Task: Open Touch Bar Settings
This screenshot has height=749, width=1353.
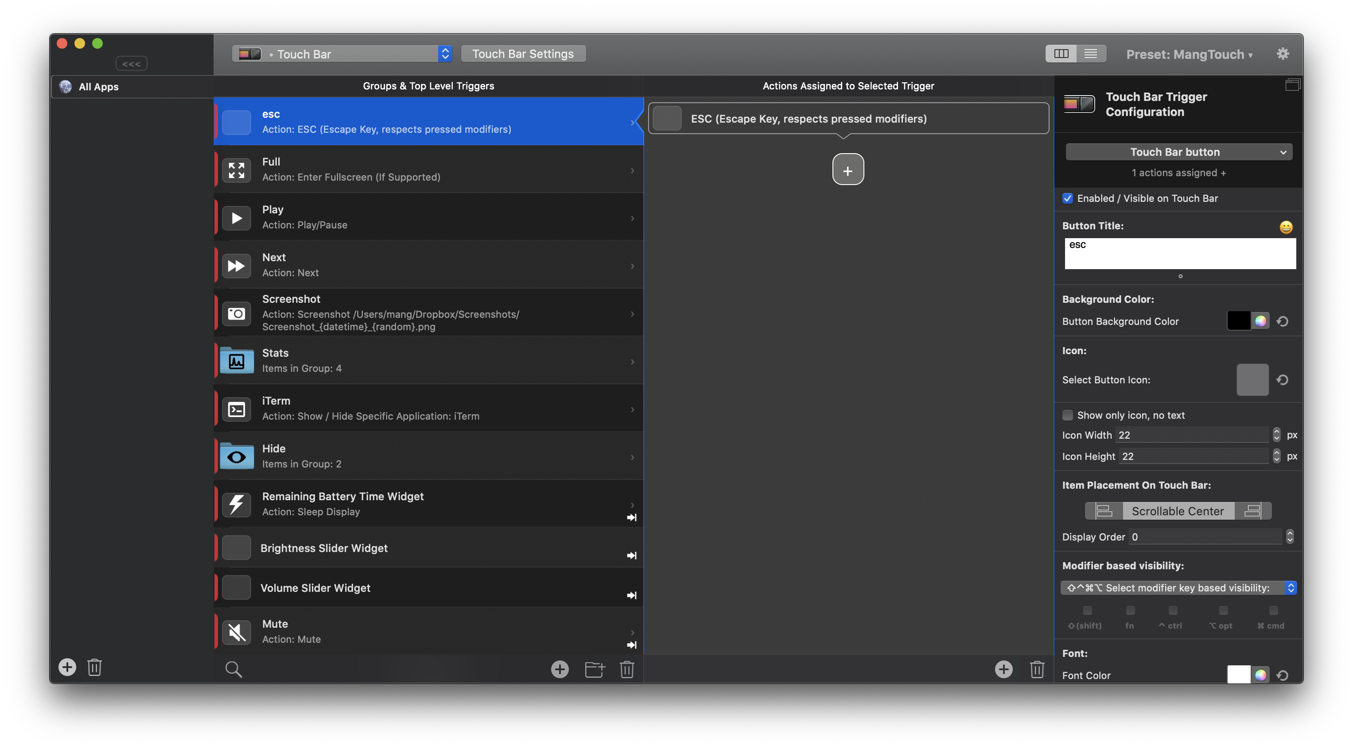Action: [x=523, y=54]
